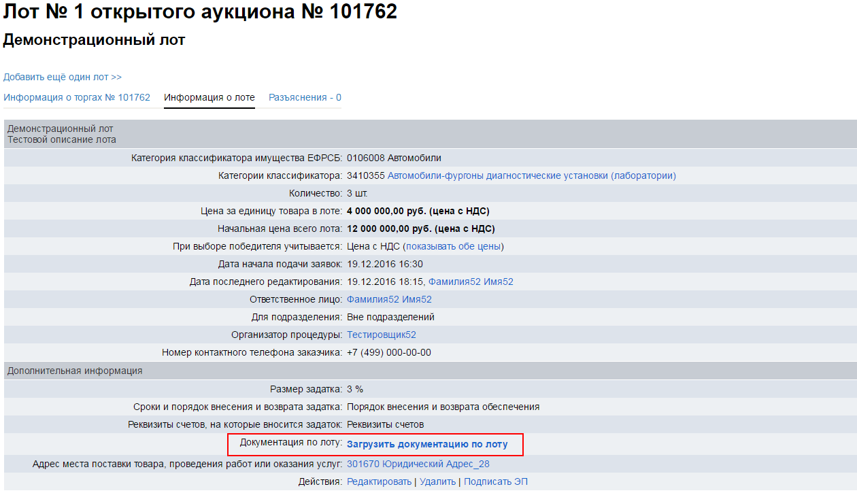
Task: Click the contact phone number "+7 (499) 000-00-00"
Action: click(388, 352)
